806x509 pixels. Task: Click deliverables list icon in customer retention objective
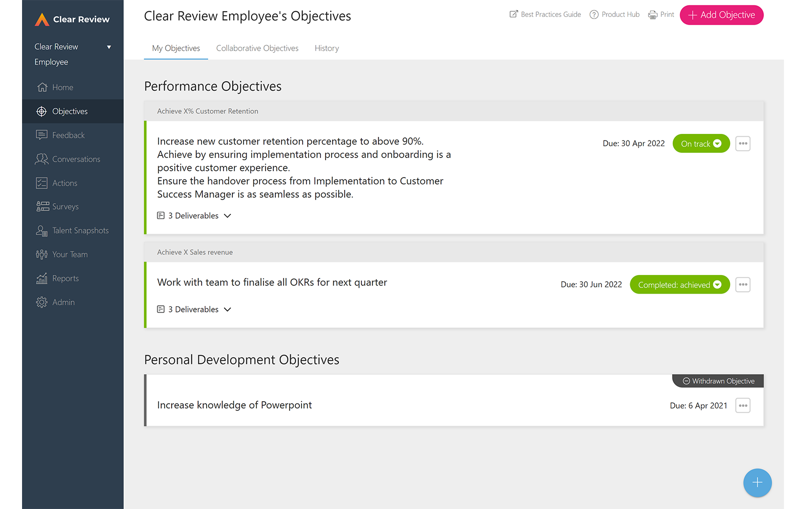[x=161, y=216]
